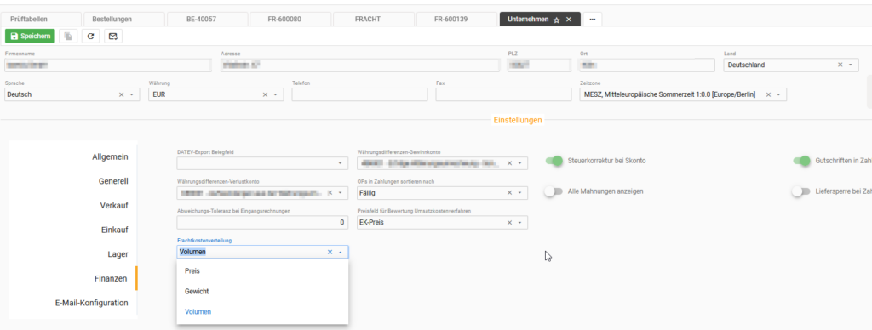Clear the Frachtkostenverteilung value Volumen
Viewport: 872px width, 330px height.
click(330, 253)
